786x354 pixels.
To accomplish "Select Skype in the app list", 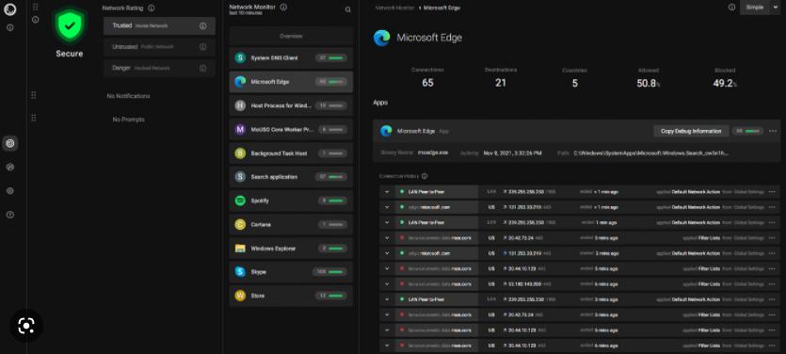I will 291,272.
